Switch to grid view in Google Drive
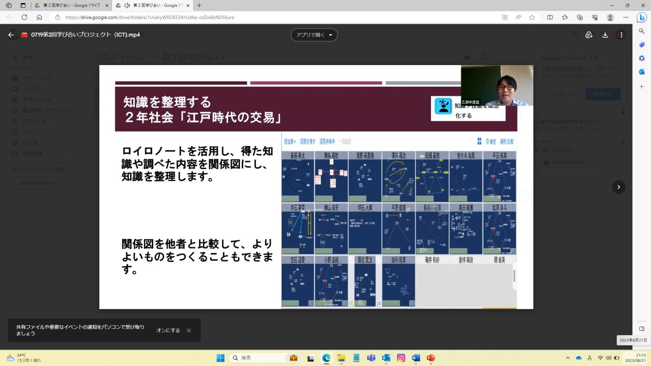Image resolution: width=651 pixels, height=366 pixels. coord(467,57)
